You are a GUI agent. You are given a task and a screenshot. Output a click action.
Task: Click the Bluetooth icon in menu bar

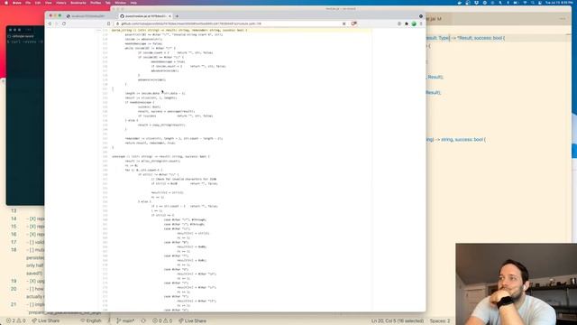click(508, 3)
